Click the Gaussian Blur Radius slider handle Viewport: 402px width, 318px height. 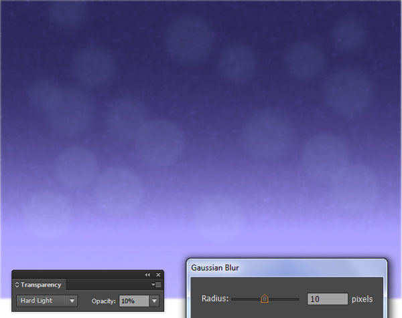265,299
